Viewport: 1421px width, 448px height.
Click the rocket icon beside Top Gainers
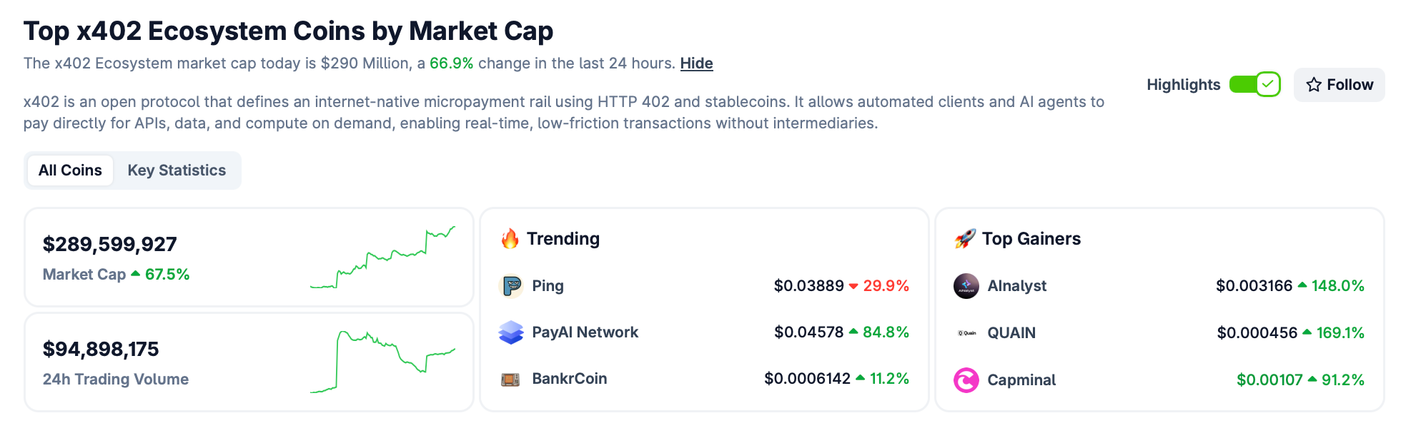[x=966, y=238]
